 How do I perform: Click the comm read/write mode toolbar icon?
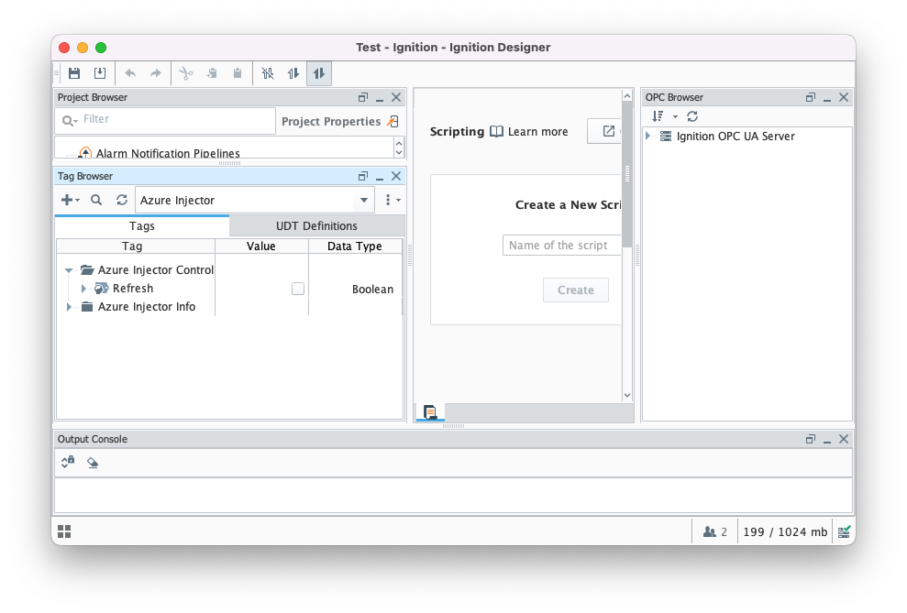(319, 73)
